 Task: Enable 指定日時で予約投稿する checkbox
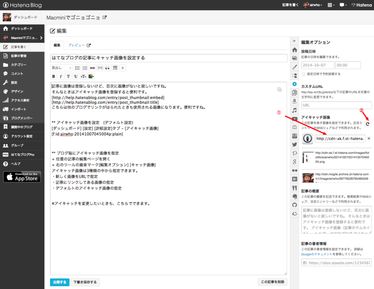click(303, 74)
